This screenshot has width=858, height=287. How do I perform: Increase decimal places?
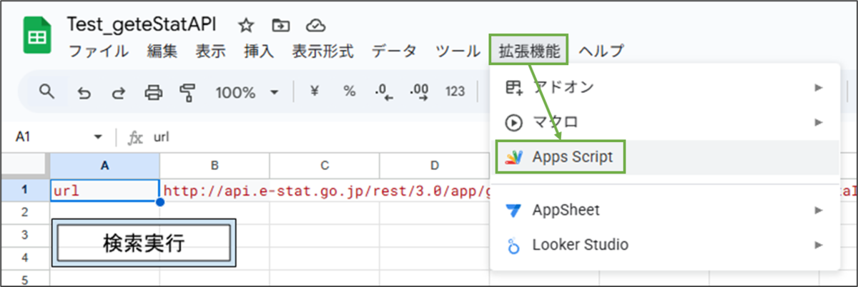(419, 91)
